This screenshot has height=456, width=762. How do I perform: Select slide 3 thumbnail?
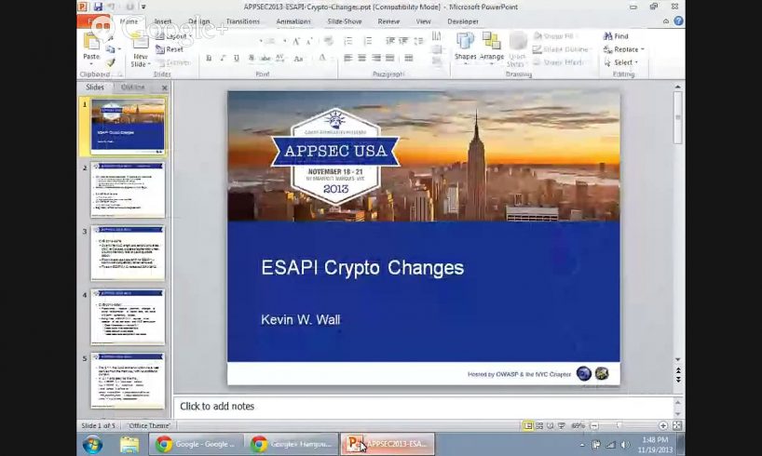pyautogui.click(x=128, y=253)
